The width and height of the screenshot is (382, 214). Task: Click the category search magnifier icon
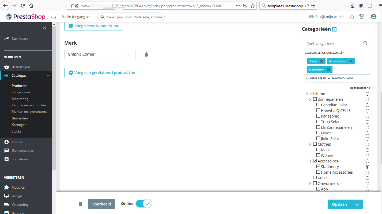365,43
